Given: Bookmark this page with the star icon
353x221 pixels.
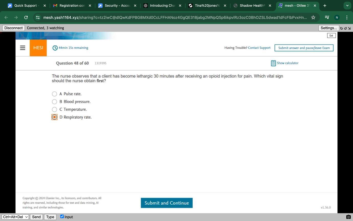Looking at the screenshot, I should point(313,17).
